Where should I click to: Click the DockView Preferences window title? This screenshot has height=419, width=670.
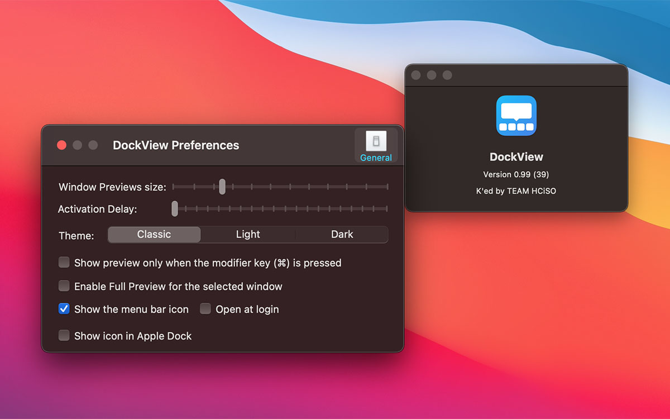(x=176, y=145)
